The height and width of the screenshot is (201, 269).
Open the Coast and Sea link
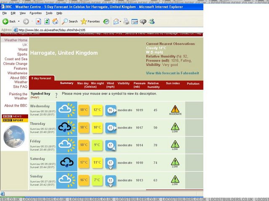16,59
